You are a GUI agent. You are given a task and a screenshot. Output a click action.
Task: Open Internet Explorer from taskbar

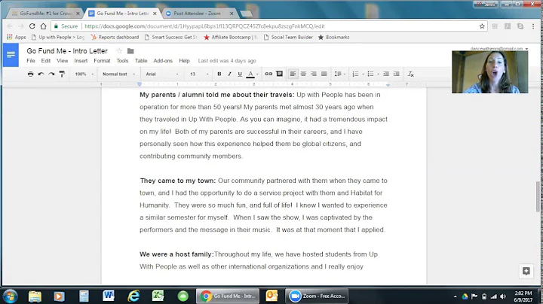click(133, 296)
